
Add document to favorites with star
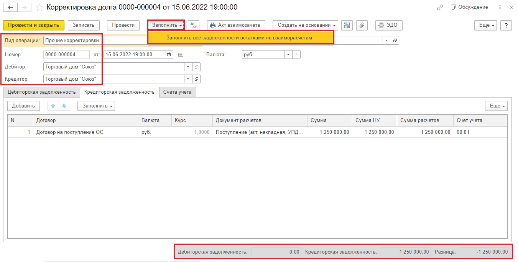coord(39,7)
